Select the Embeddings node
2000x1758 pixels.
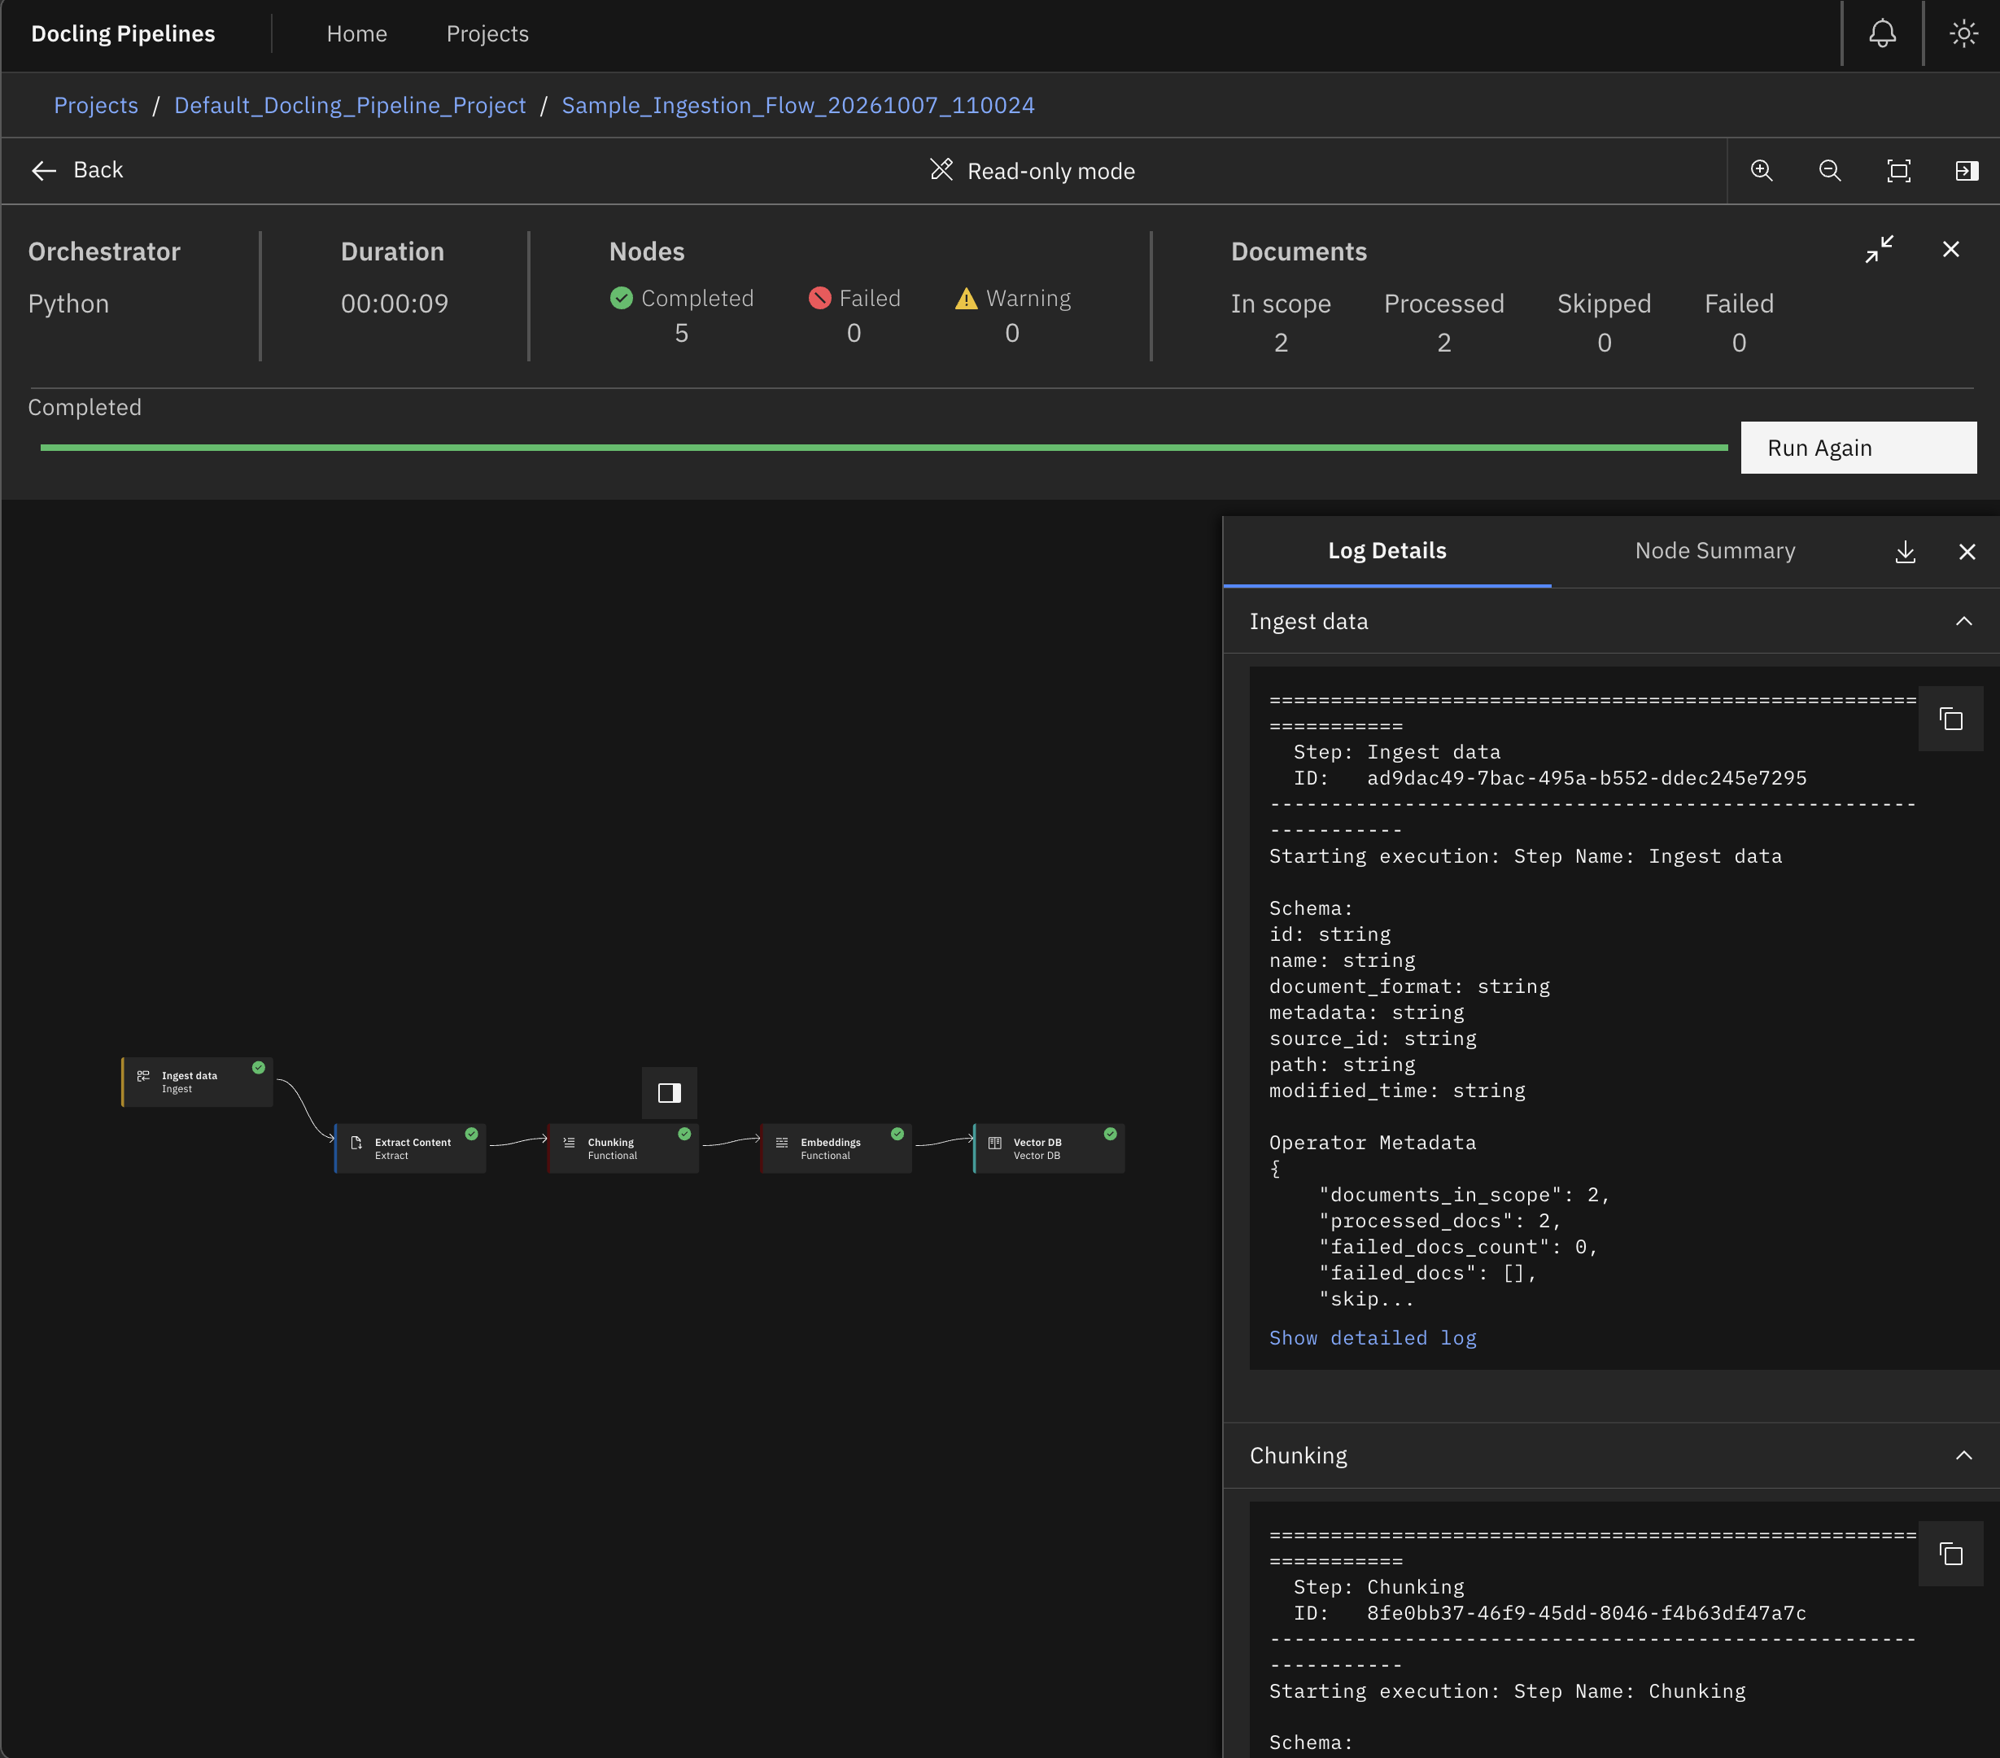coord(836,1148)
